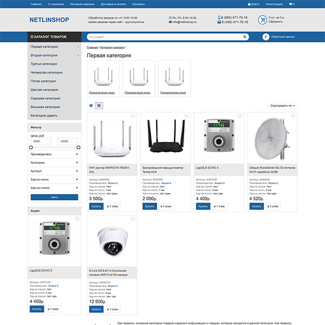The image size is (325, 325).
Task: Favorite the LigoDLB item in Акция block
Action: click(x=77, y=219)
